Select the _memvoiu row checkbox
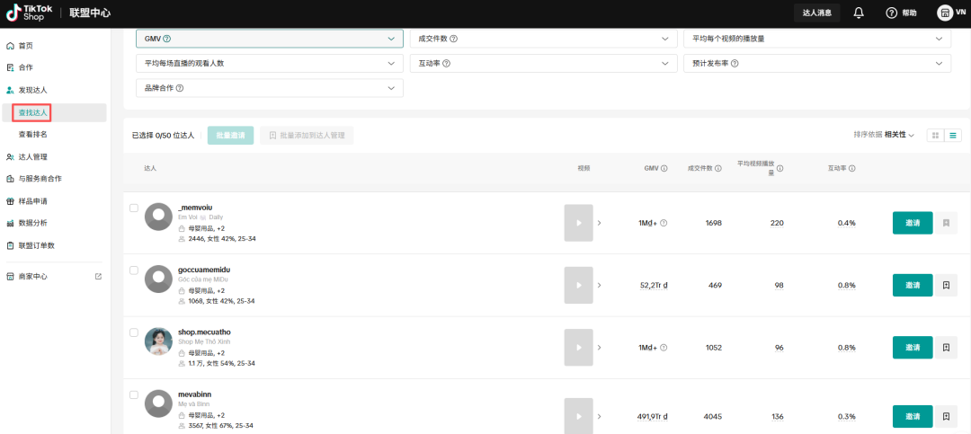Image resolution: width=971 pixels, height=434 pixels. click(134, 208)
